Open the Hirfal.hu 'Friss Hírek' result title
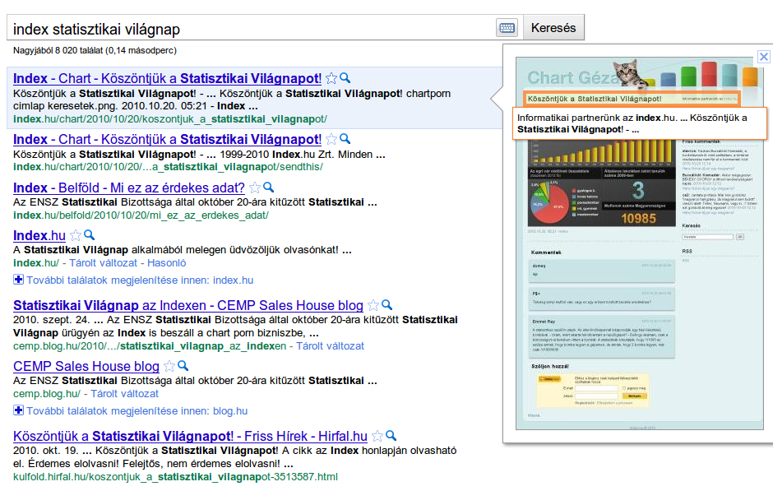The width and height of the screenshot is (773, 491). coord(190,436)
